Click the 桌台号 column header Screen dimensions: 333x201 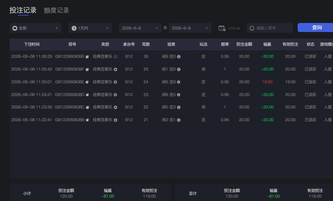(129, 44)
